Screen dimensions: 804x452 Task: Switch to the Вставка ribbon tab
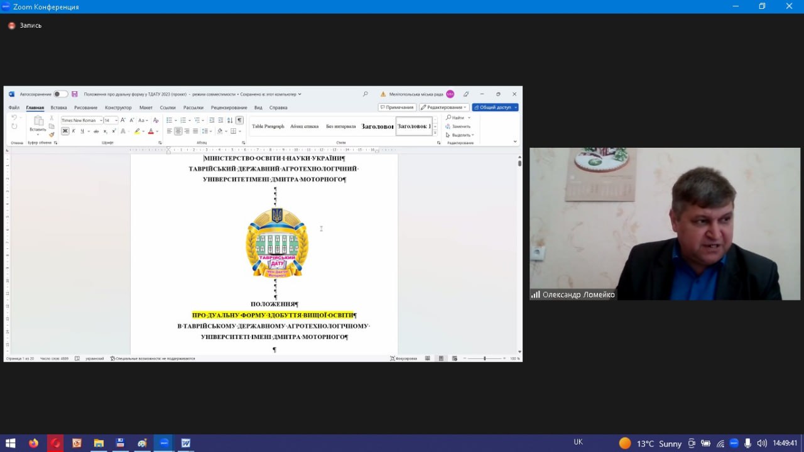tap(58, 107)
